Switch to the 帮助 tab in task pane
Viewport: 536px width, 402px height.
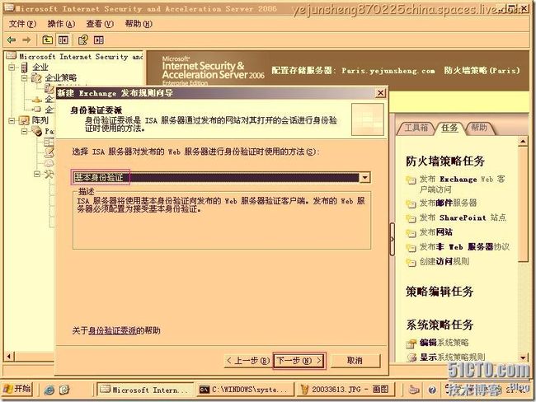click(478, 128)
